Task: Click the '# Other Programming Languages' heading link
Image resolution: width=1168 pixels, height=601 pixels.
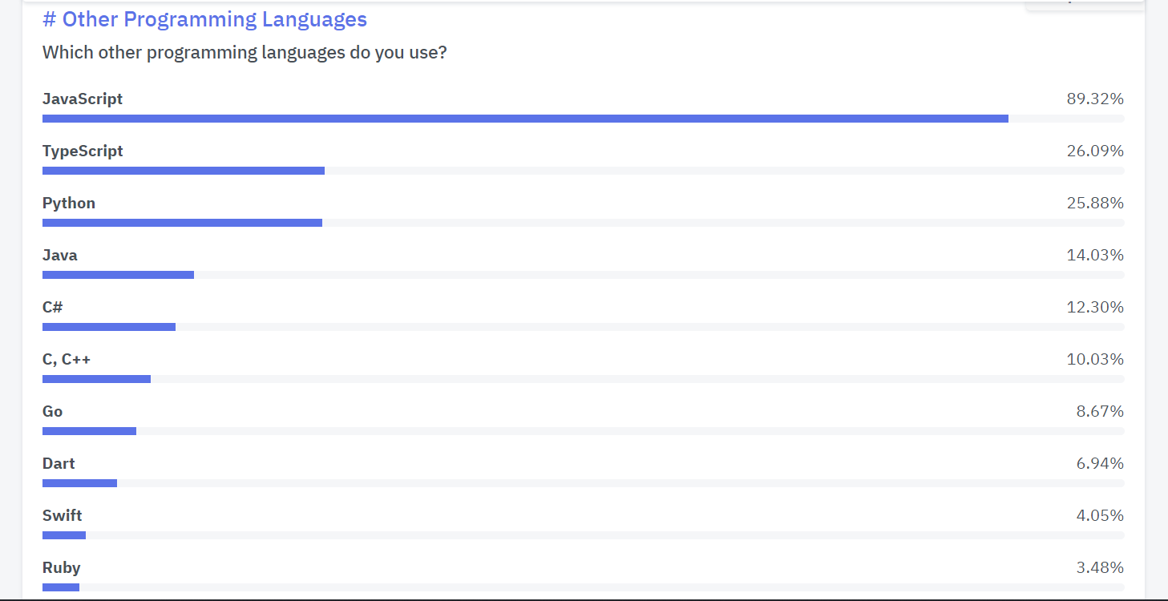Action: click(204, 19)
